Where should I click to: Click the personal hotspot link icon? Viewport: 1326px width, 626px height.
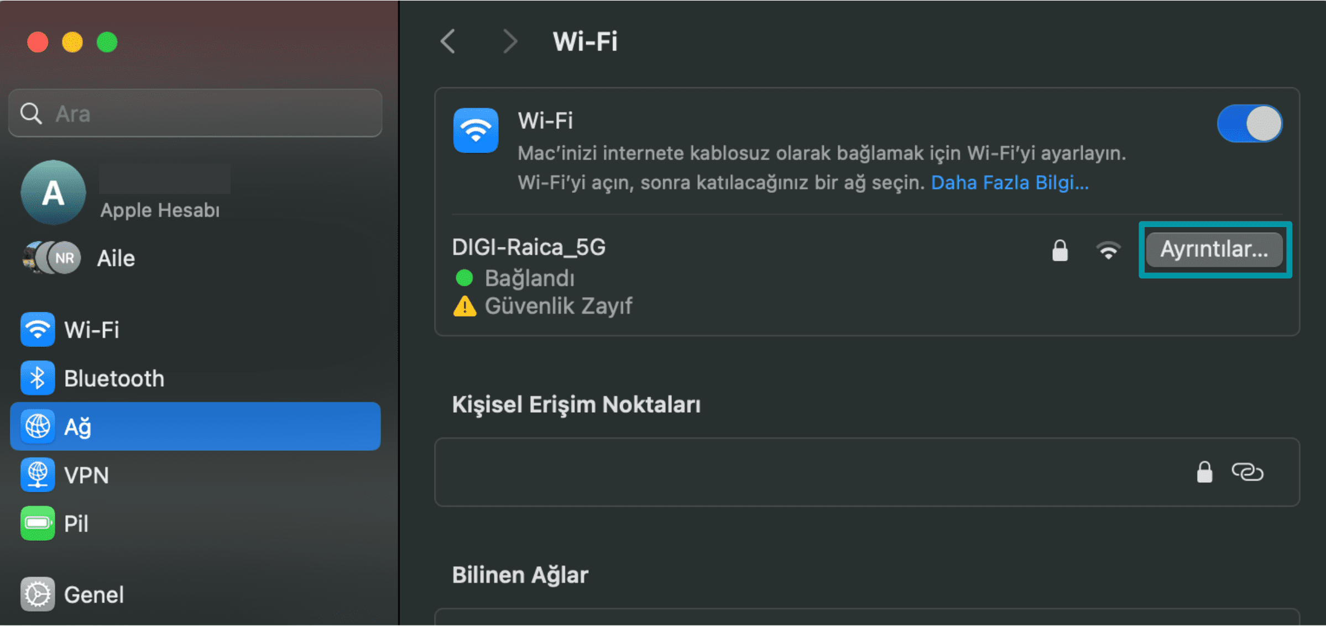point(1247,472)
